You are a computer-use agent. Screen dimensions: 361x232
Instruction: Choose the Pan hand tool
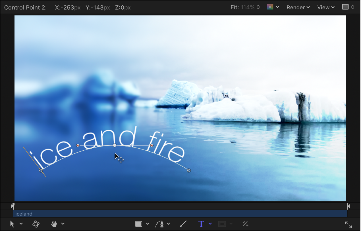54,224
